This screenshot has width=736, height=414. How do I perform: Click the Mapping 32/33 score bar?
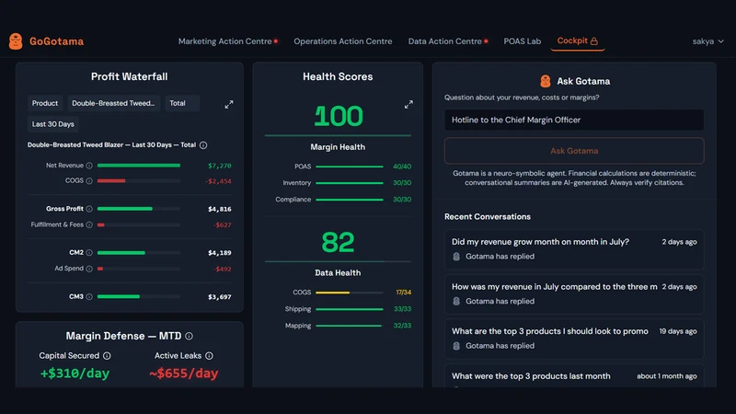tap(350, 326)
